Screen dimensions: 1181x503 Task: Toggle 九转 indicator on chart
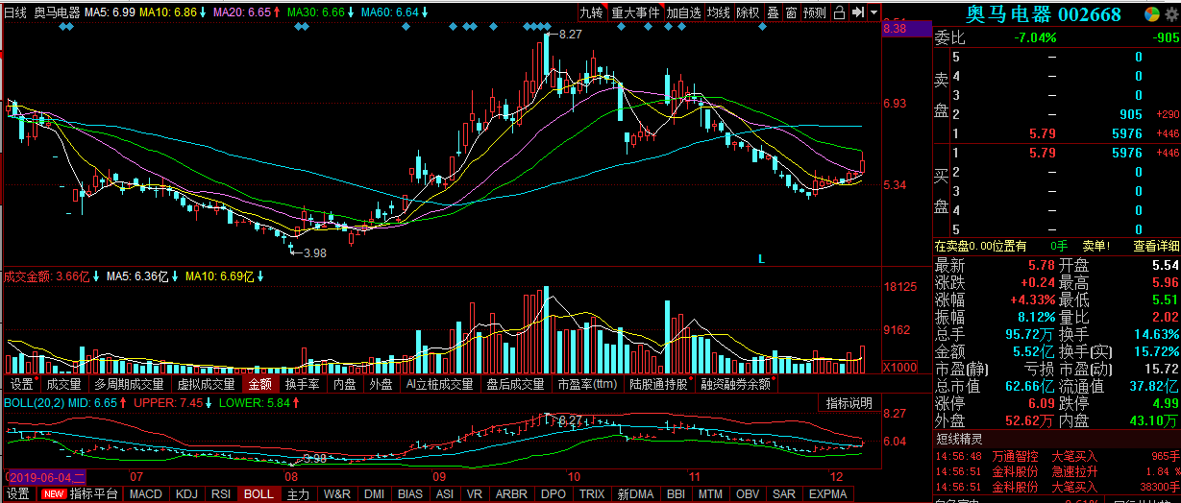591,13
